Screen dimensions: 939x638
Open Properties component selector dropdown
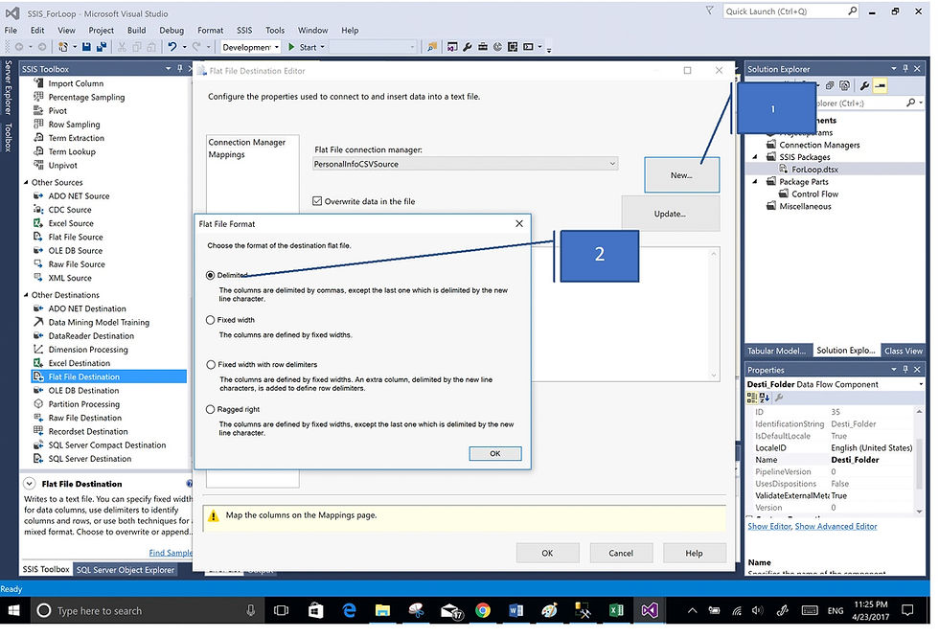coord(921,384)
